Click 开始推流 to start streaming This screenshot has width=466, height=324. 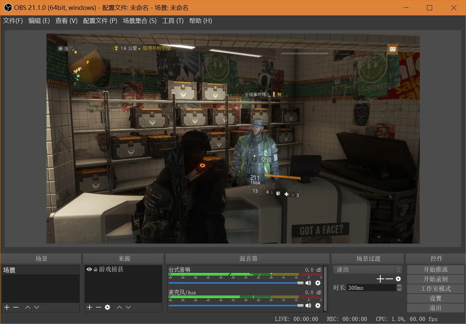[x=436, y=270]
